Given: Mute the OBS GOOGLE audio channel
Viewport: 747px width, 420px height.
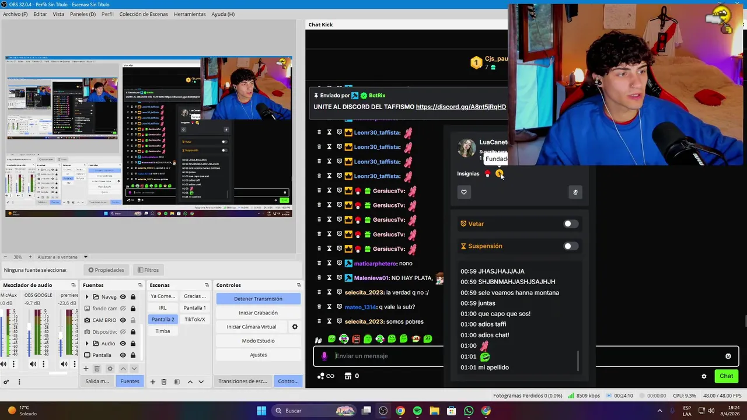Looking at the screenshot, I should 33,364.
